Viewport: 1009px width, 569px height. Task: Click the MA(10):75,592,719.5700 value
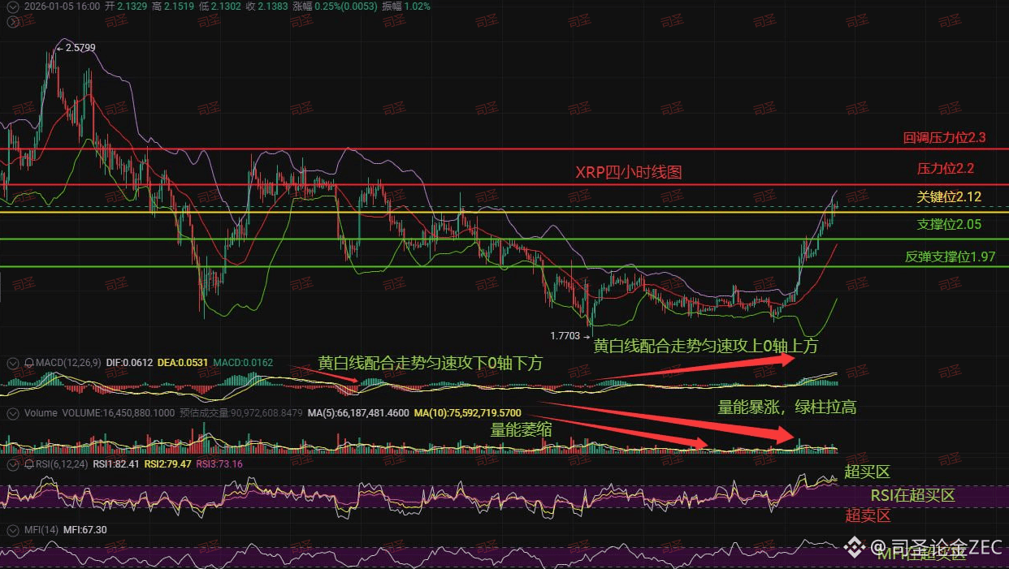click(468, 413)
